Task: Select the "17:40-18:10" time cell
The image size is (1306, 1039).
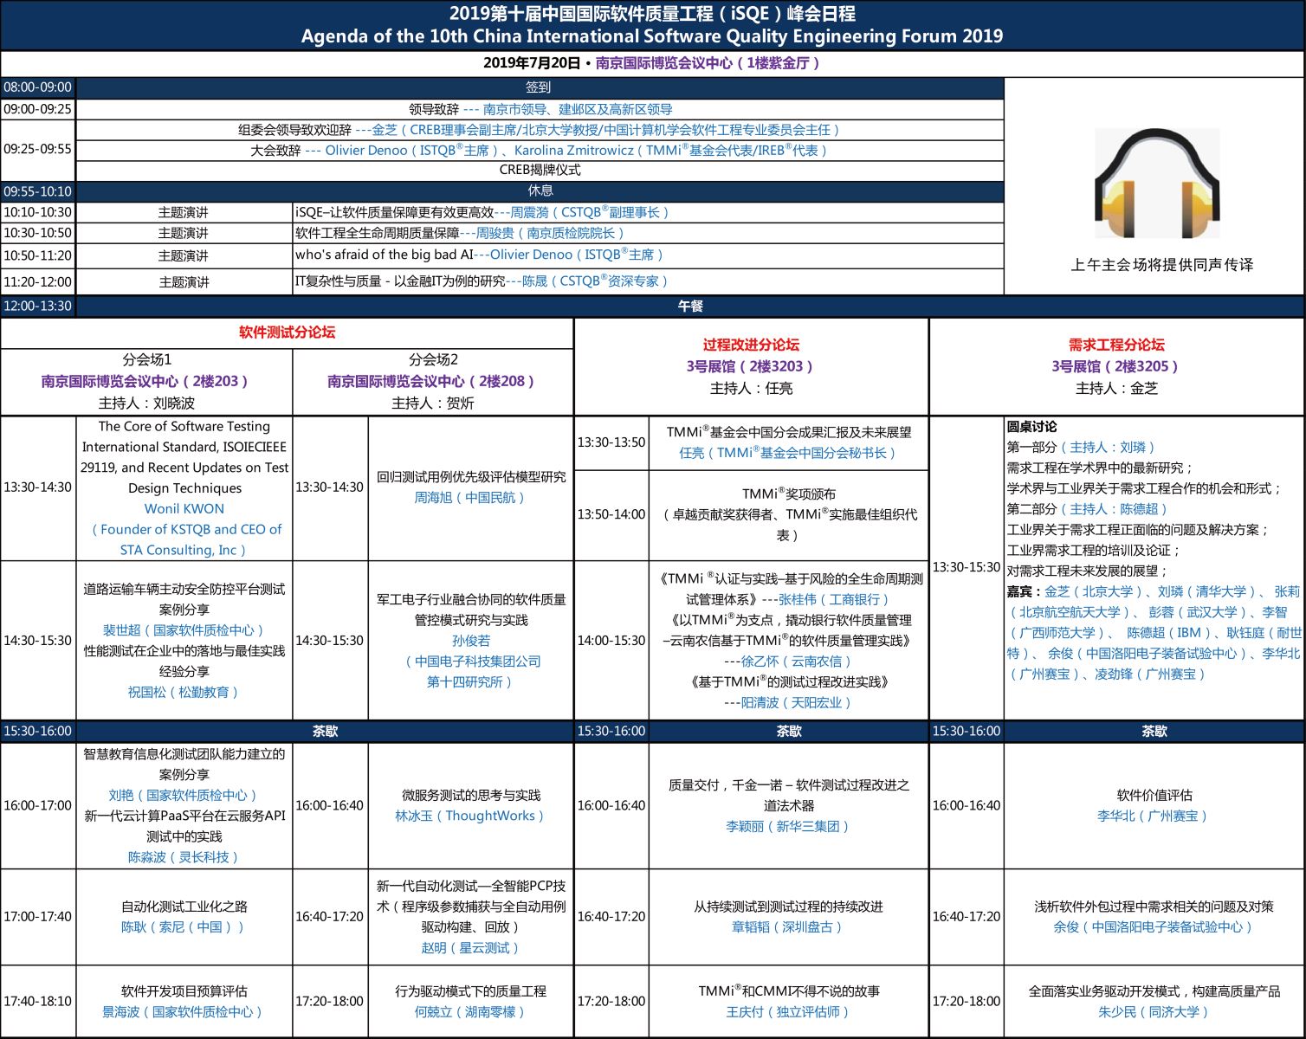Action: (x=38, y=1001)
